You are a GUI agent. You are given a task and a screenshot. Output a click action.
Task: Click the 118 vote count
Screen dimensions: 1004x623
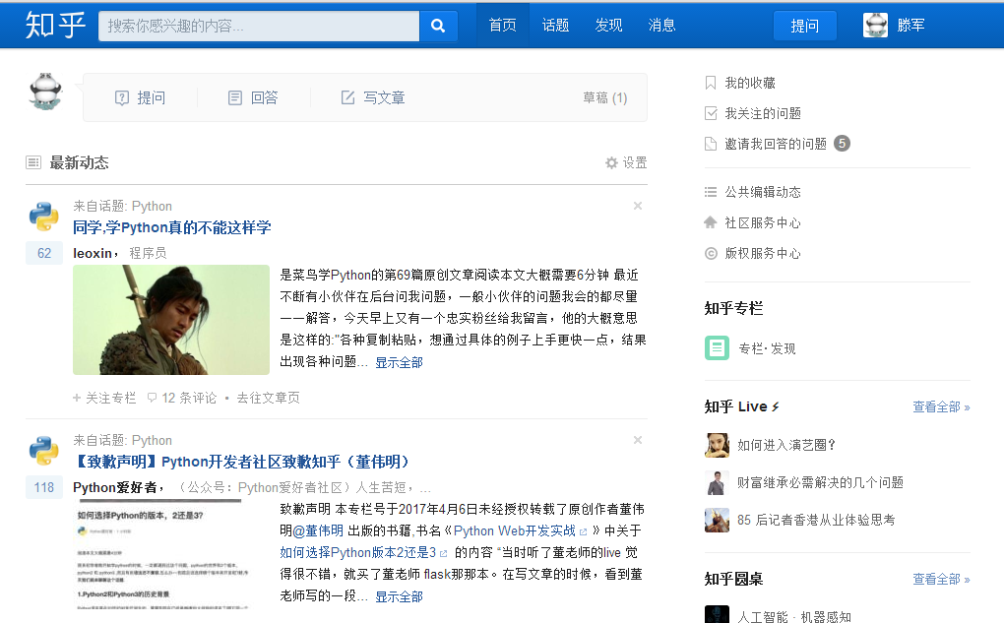coord(44,487)
